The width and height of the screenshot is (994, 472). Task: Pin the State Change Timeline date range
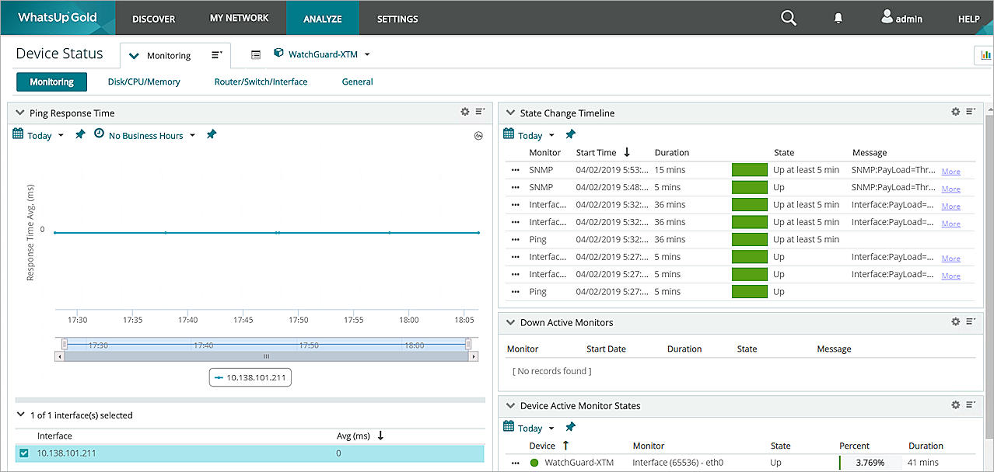coord(570,135)
